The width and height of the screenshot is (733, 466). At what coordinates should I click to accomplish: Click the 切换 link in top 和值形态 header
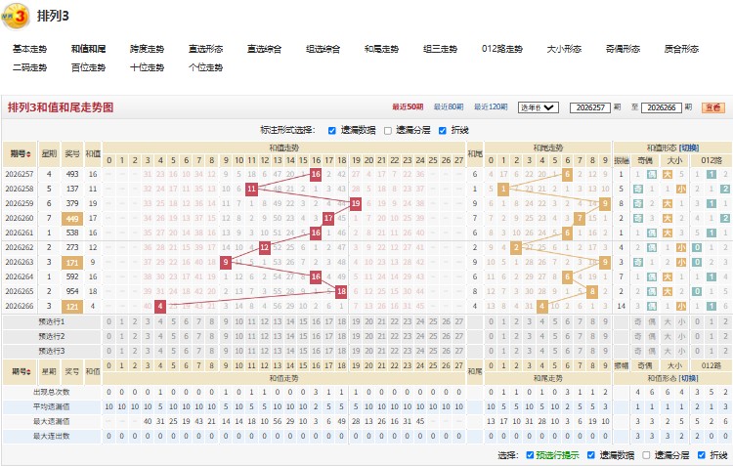(689, 148)
